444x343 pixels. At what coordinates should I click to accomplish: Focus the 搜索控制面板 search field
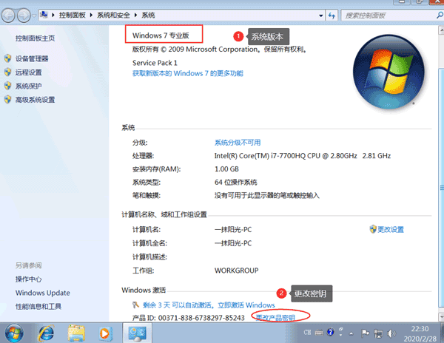pos(388,16)
